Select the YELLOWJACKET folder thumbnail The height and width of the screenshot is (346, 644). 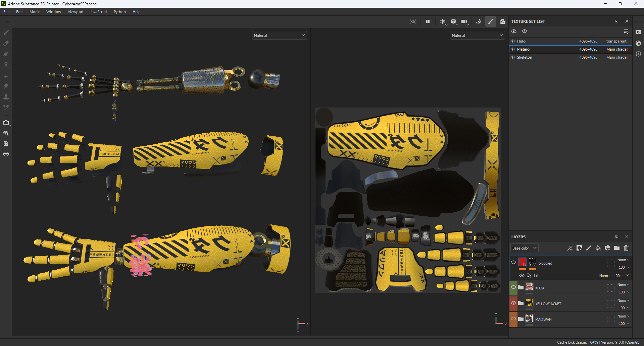tap(529, 302)
